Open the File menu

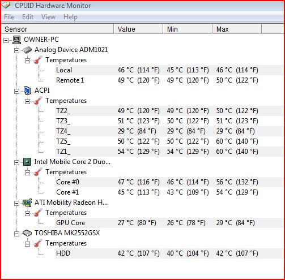9,17
